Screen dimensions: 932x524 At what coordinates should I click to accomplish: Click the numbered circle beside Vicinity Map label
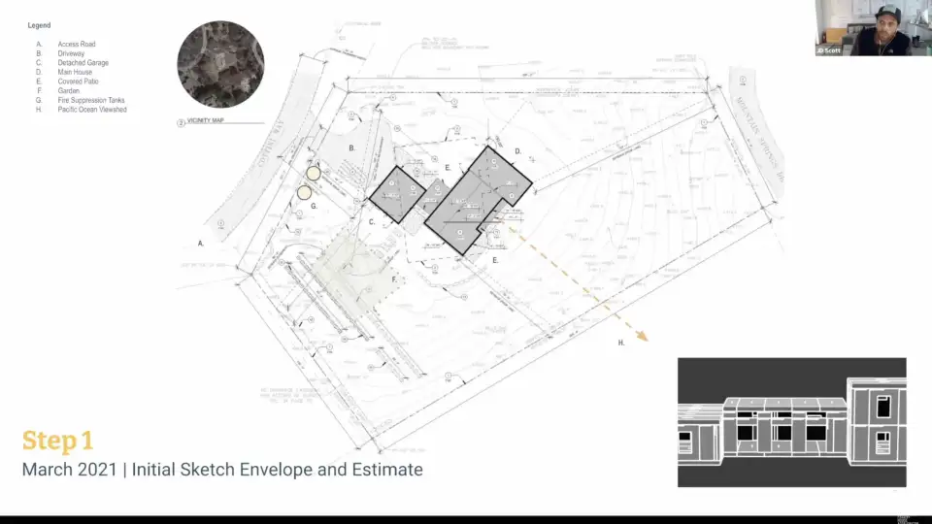(181, 123)
